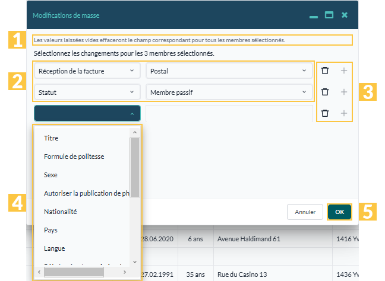Viewport: 385px width, 281px height.
Task: Click the horizontal scrollbar right arrow
Action: [x=125, y=272]
